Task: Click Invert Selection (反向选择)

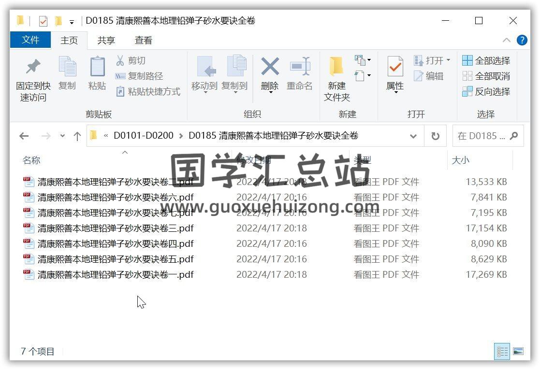Action: tap(486, 92)
